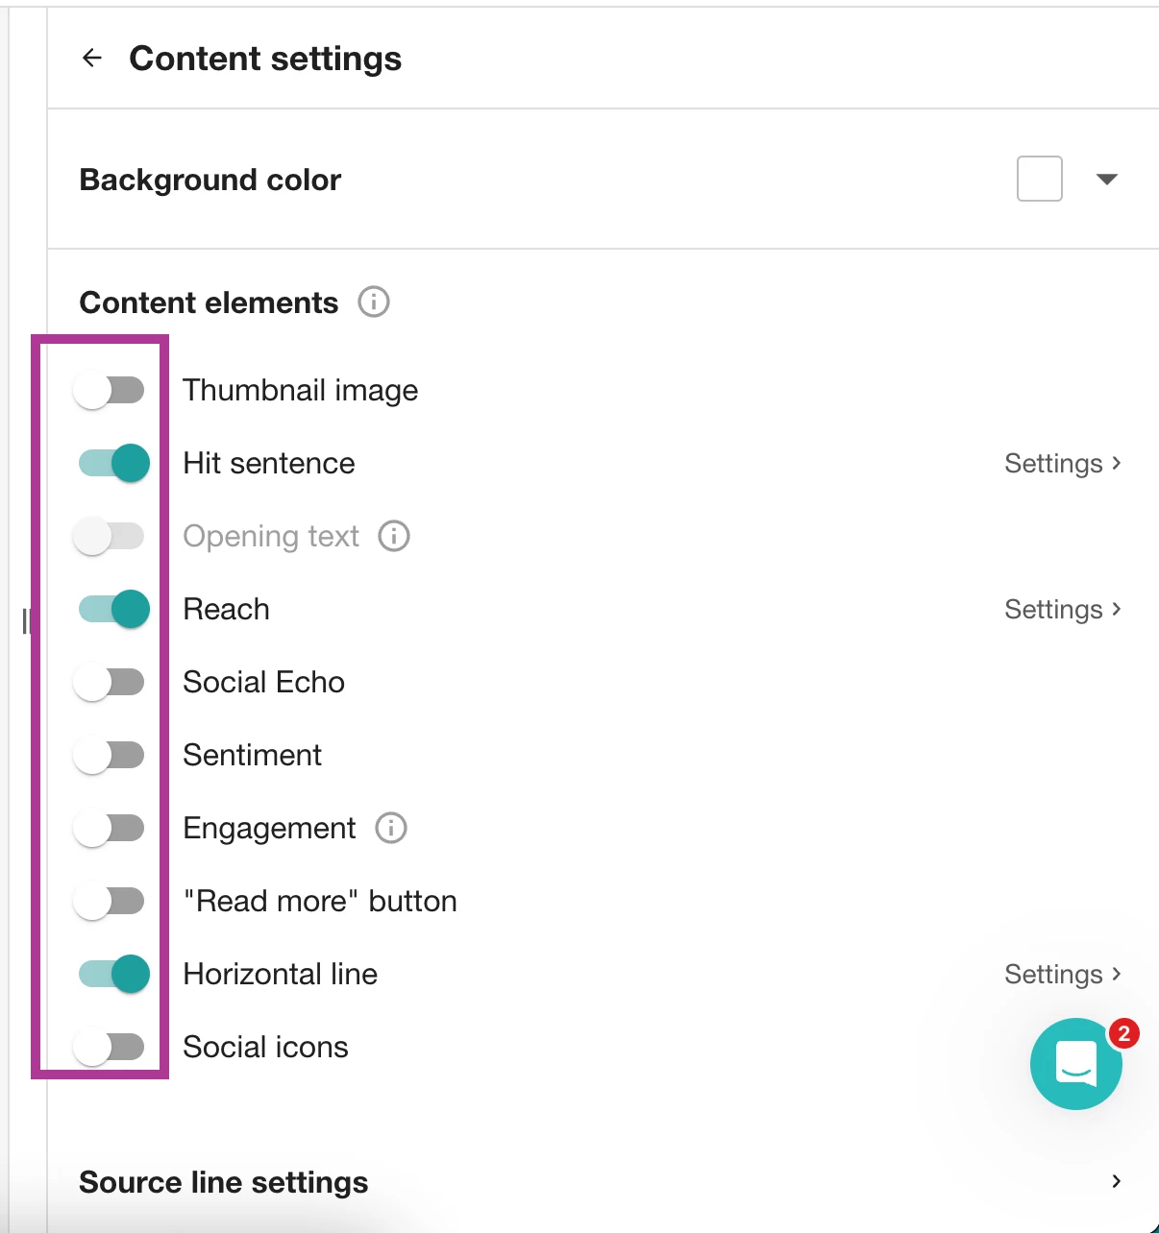Disable the Reach toggle
Screen dimensions: 1159x1233
[x=114, y=609]
